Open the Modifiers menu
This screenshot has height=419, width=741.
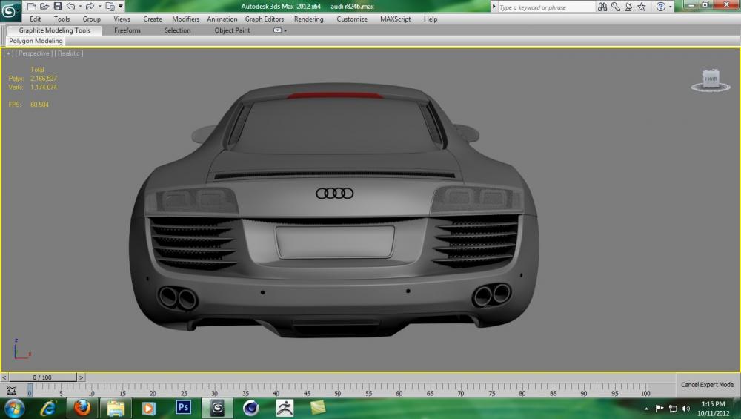coord(185,19)
